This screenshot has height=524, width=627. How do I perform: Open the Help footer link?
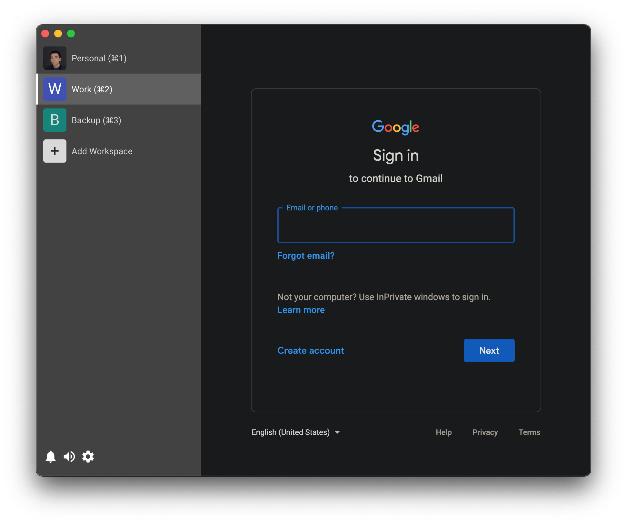[x=443, y=432]
